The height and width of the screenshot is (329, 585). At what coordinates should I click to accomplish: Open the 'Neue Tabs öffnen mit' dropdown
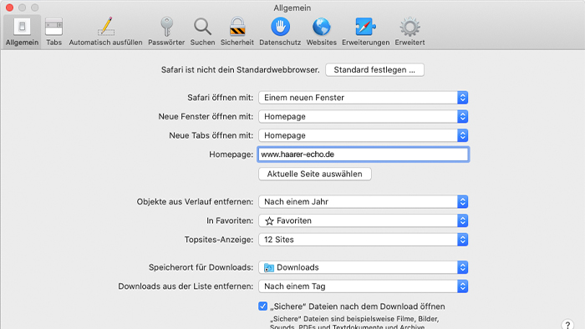363,135
